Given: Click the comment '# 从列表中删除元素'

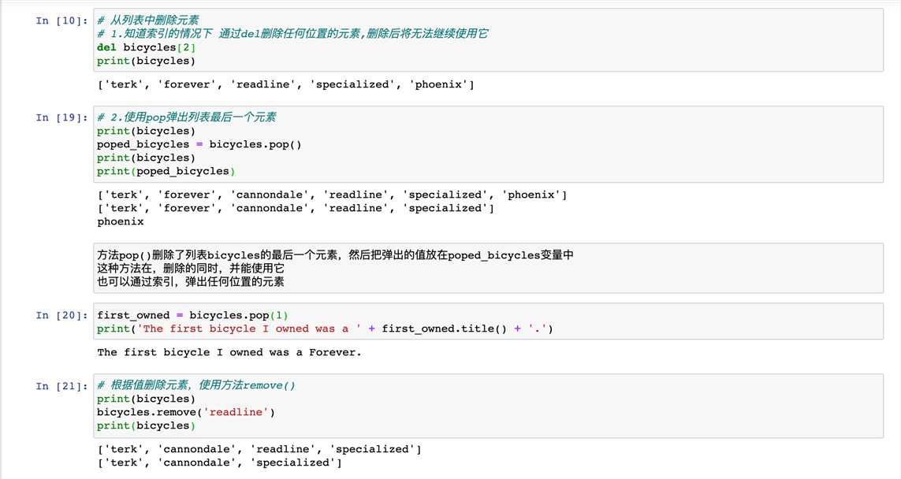Looking at the screenshot, I should [x=148, y=20].
